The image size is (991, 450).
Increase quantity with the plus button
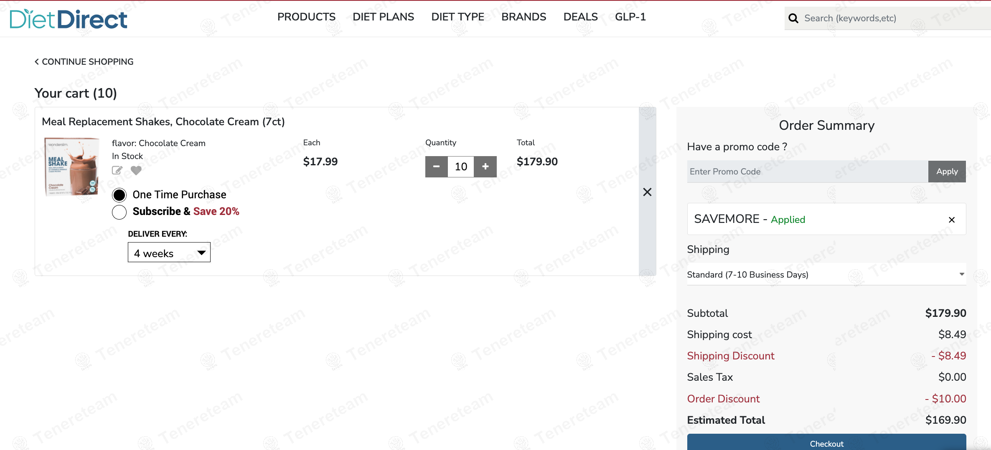click(x=485, y=167)
